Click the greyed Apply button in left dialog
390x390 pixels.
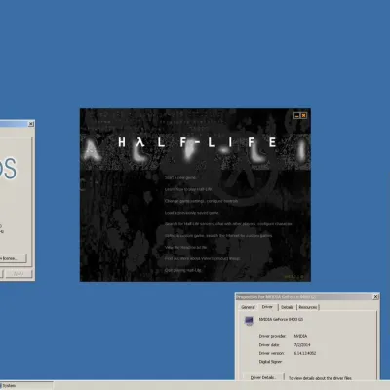(19, 274)
